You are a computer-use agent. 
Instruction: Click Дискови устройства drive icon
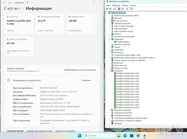tap(112, 44)
